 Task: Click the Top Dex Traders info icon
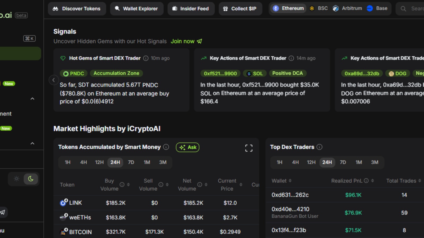coord(320,147)
